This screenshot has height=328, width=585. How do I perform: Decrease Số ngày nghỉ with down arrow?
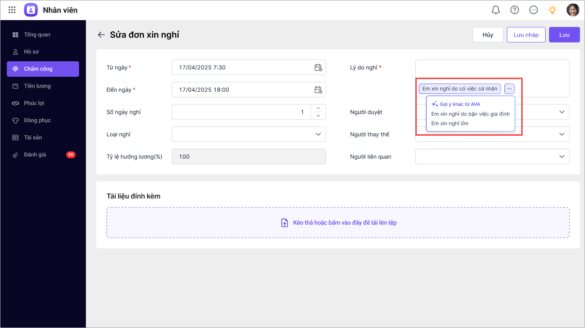[318, 116]
